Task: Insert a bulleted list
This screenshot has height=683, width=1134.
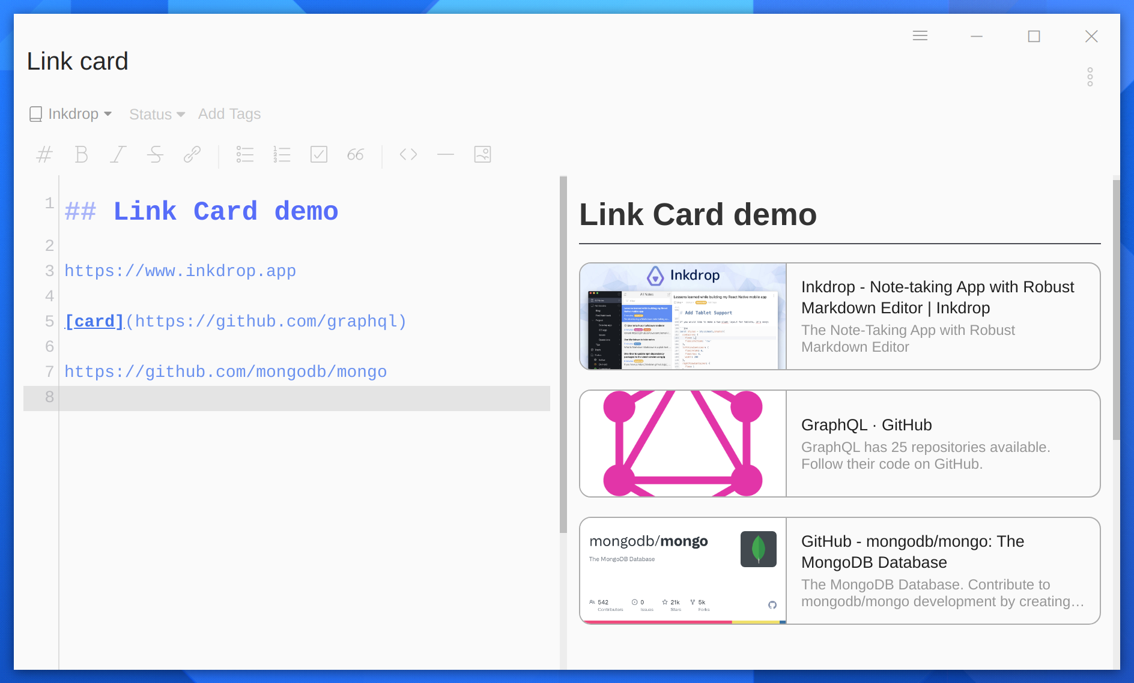Action: [x=245, y=155]
